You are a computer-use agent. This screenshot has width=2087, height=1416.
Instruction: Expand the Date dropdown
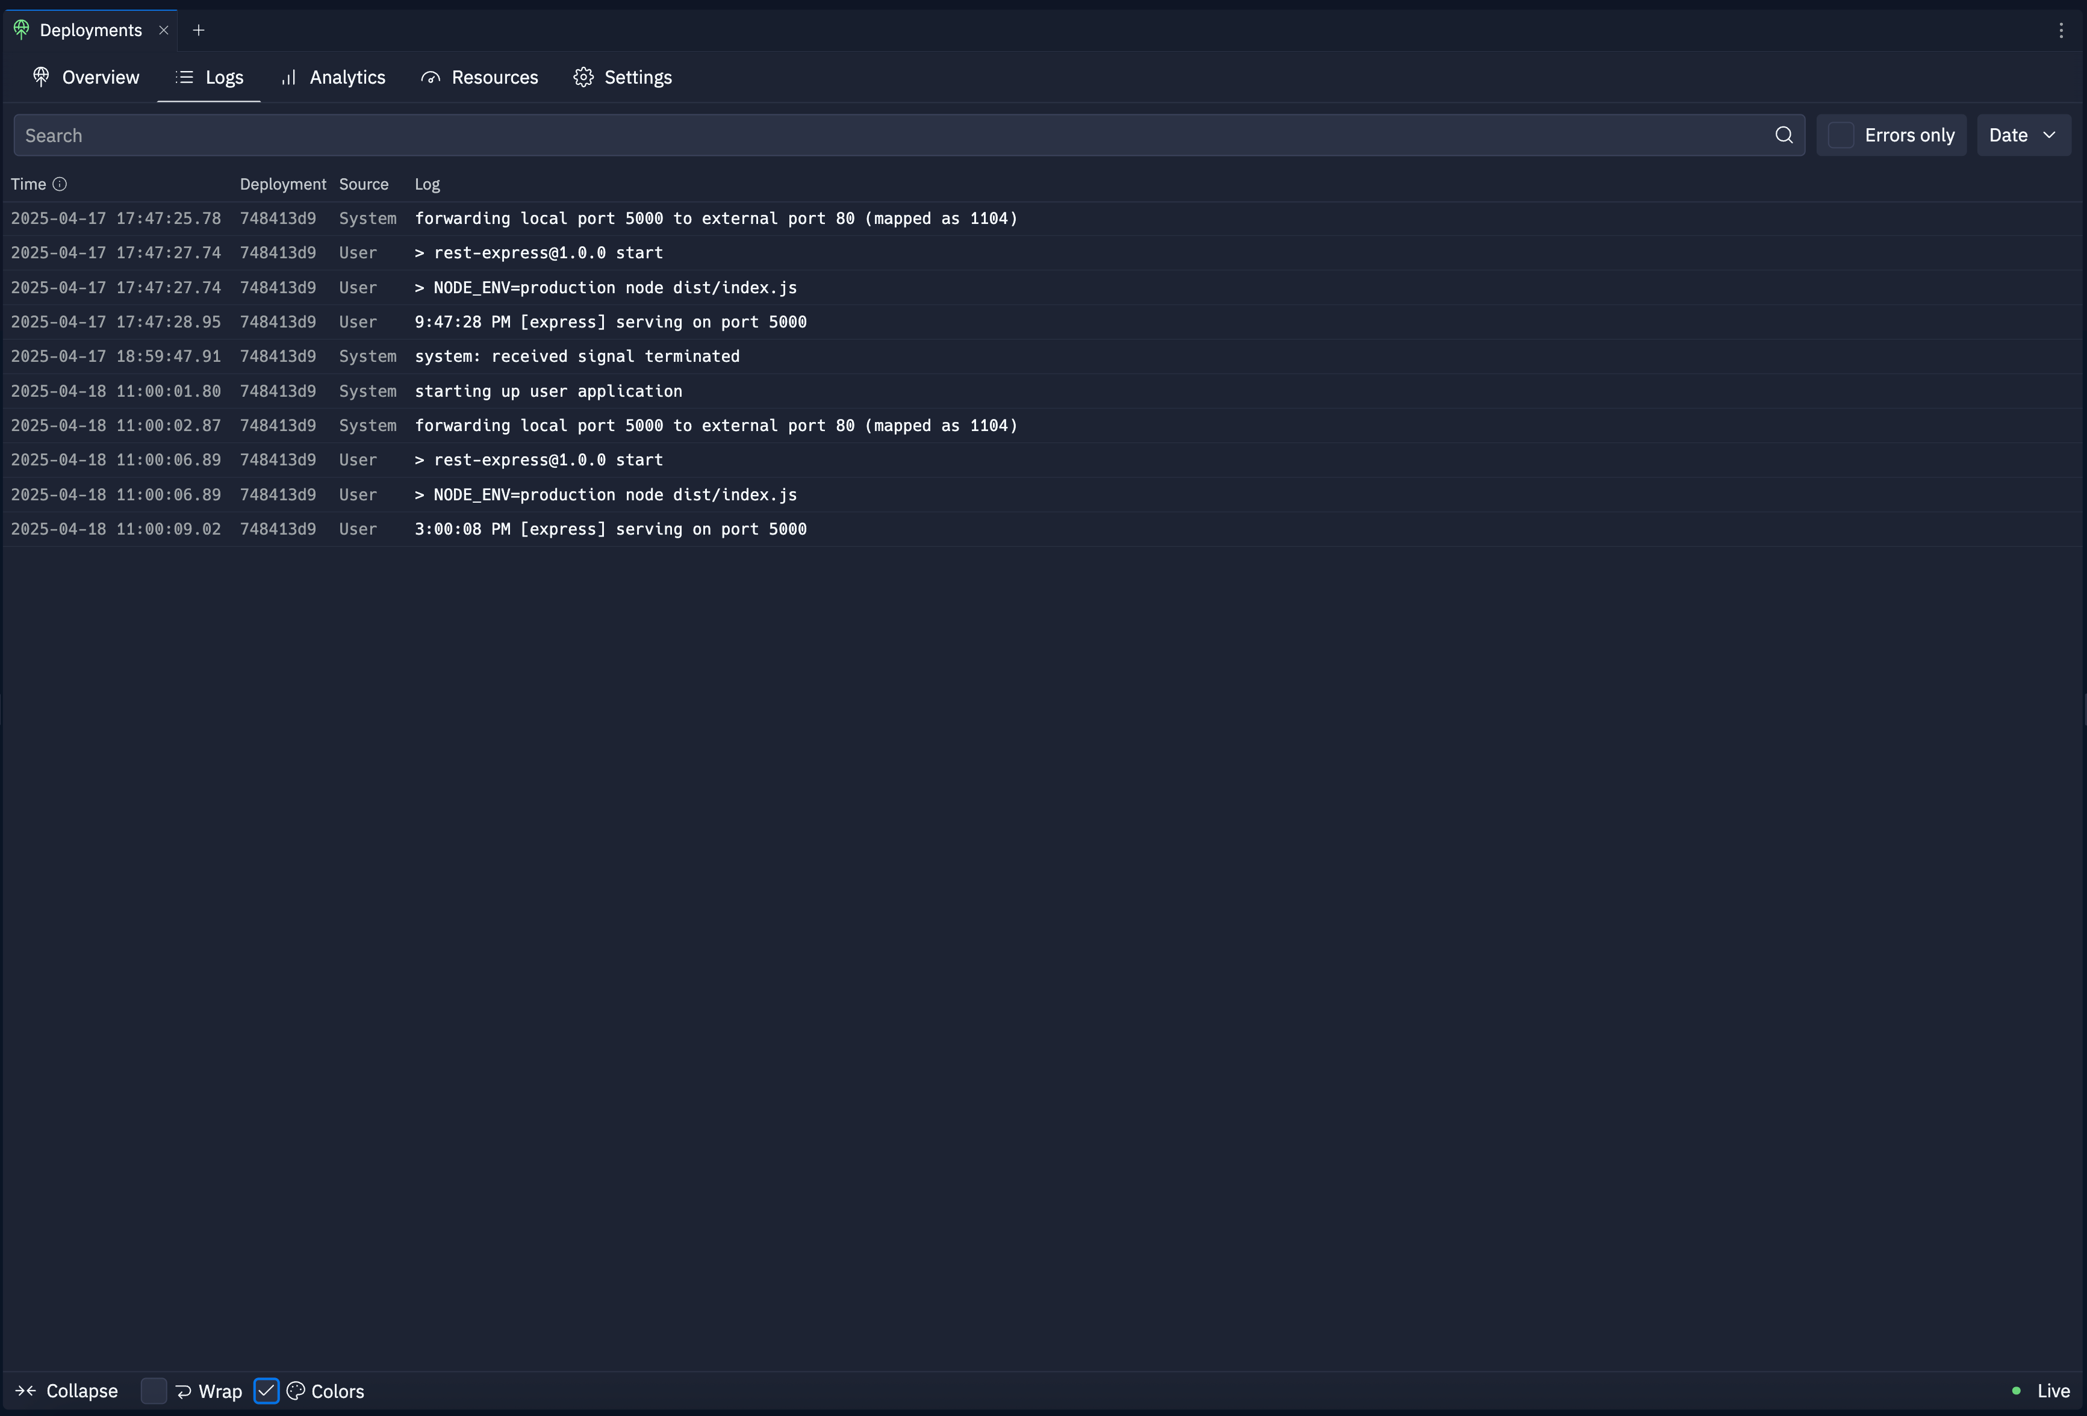point(2024,135)
